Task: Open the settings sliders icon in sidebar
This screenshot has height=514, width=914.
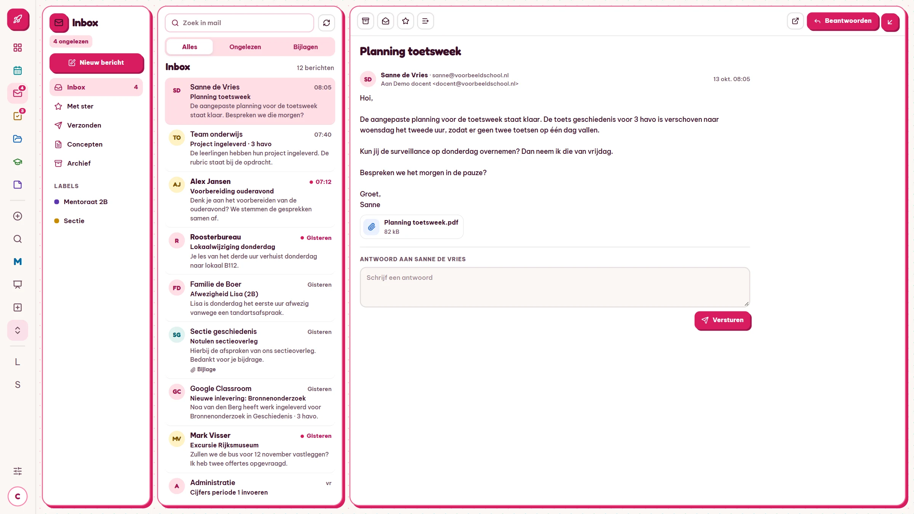Action: 18,471
